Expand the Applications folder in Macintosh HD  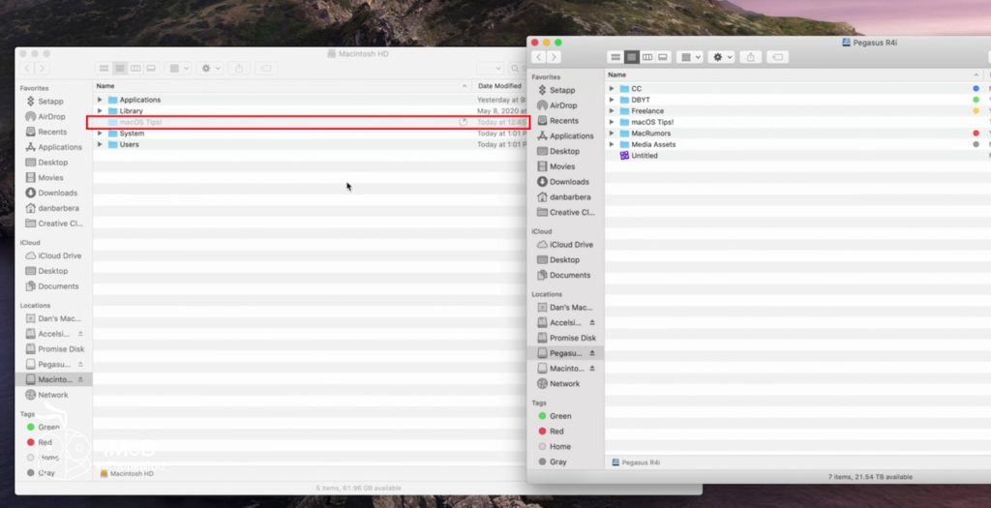pyautogui.click(x=100, y=100)
